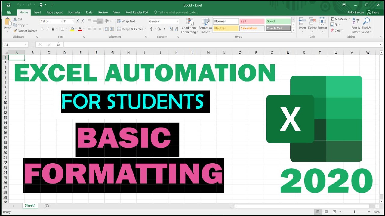Click Decrease Decimal icon

[x=176, y=29]
